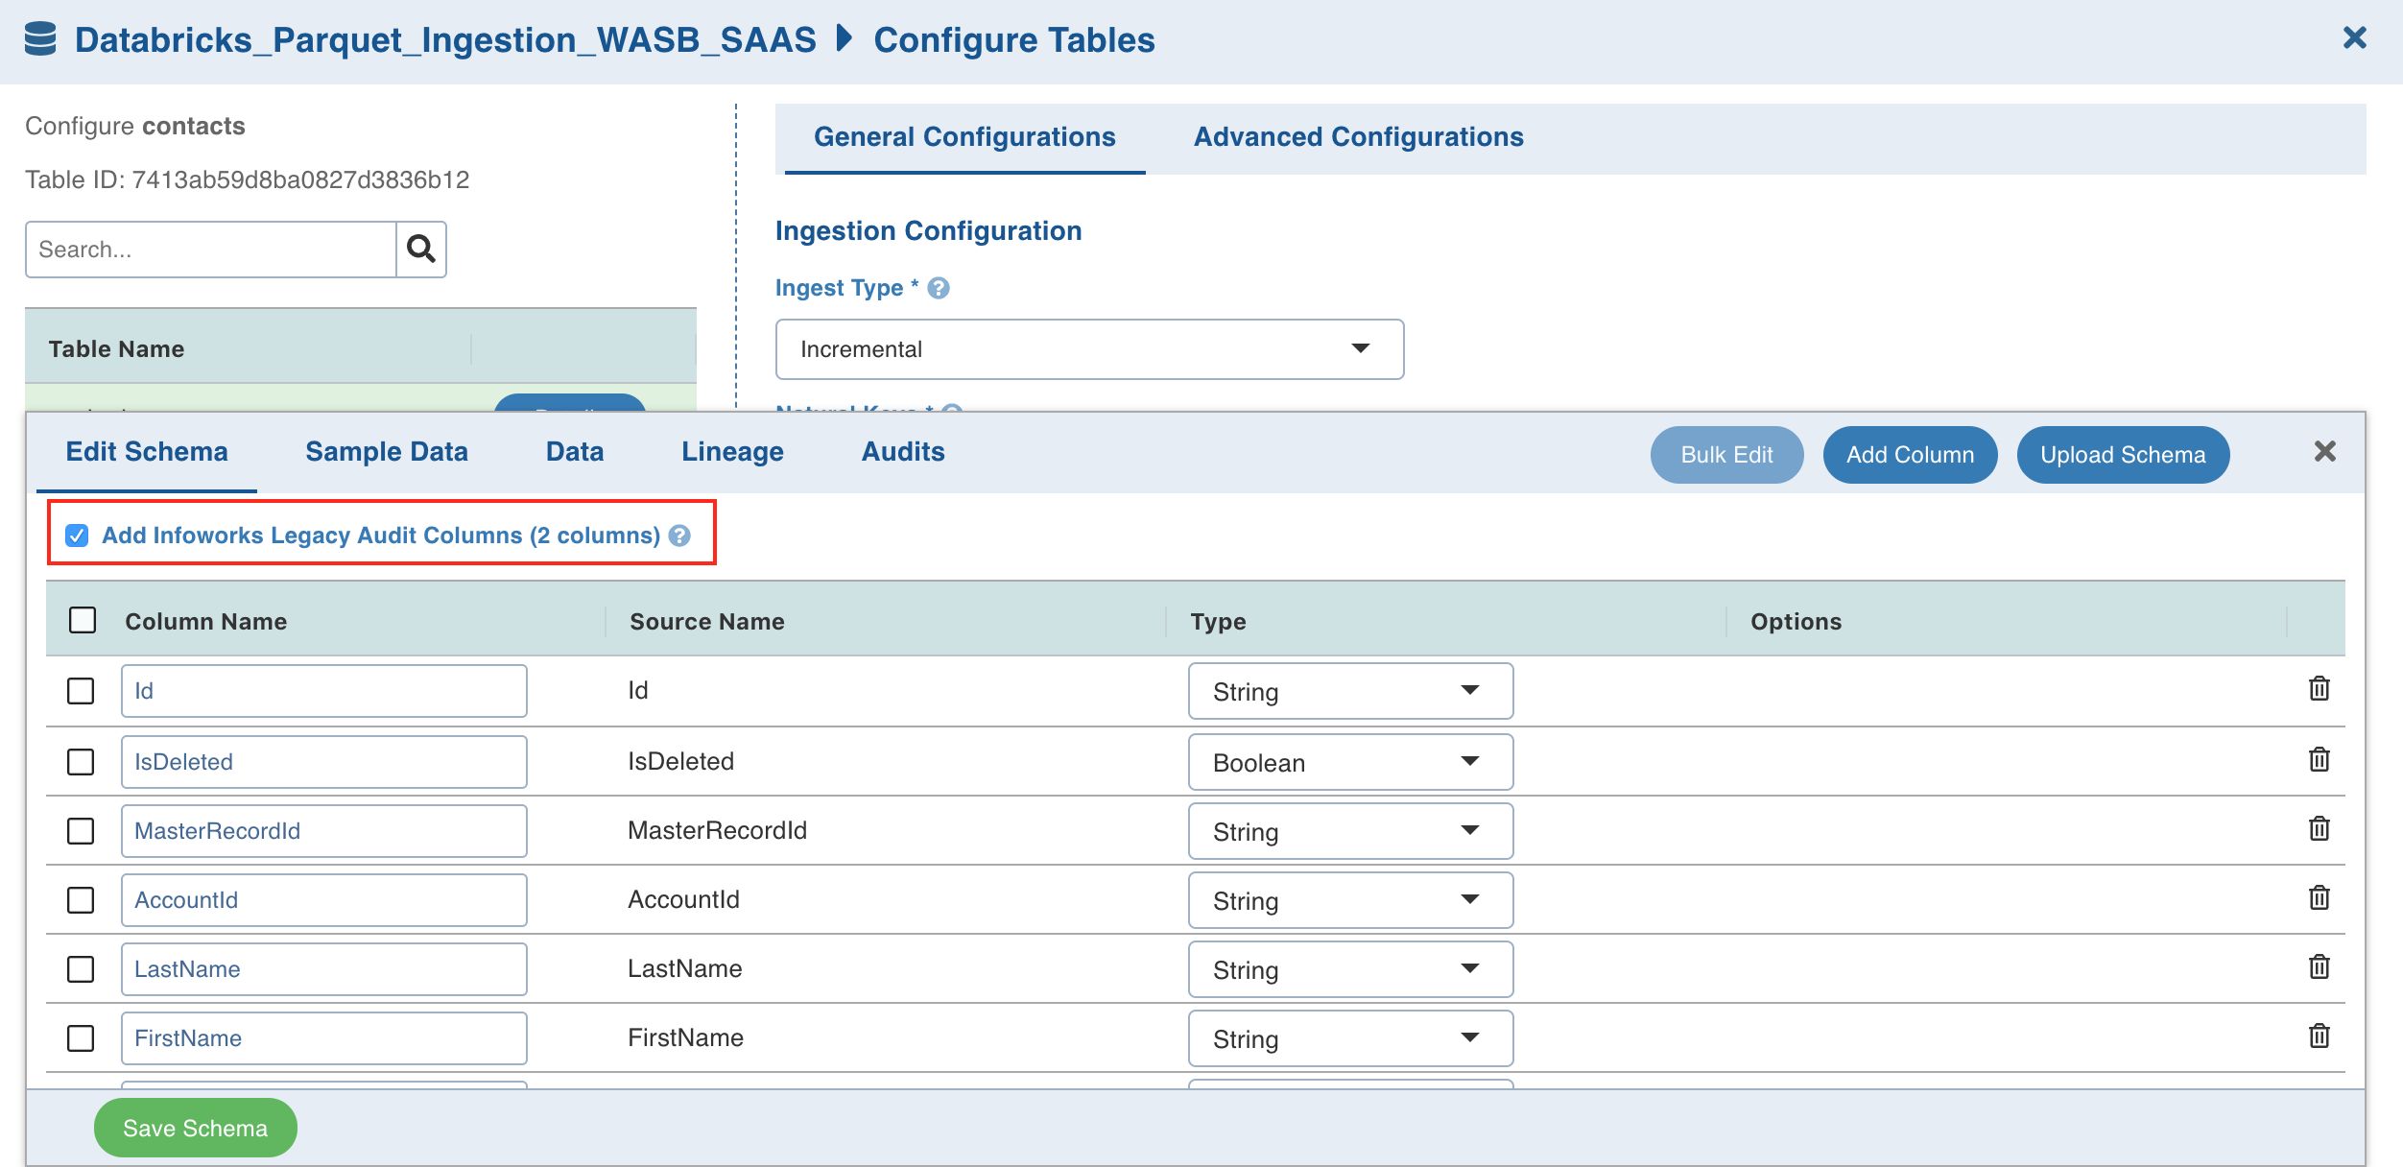Edit the FirstName column name field

click(x=324, y=1038)
